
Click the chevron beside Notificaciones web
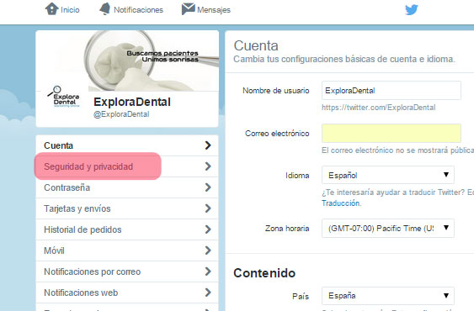[208, 293]
